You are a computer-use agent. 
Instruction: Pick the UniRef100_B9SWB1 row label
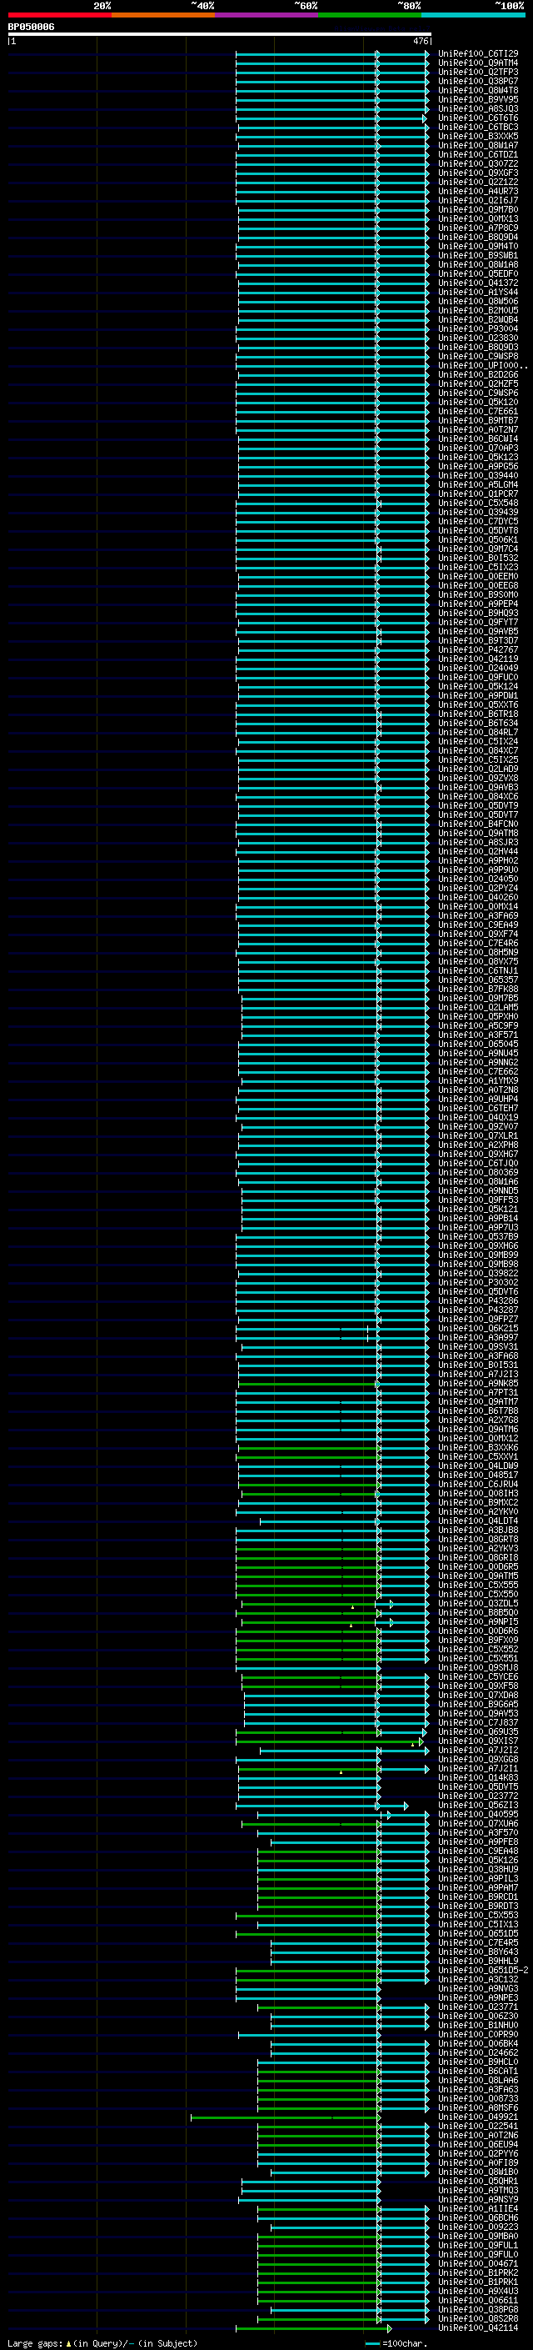click(478, 255)
